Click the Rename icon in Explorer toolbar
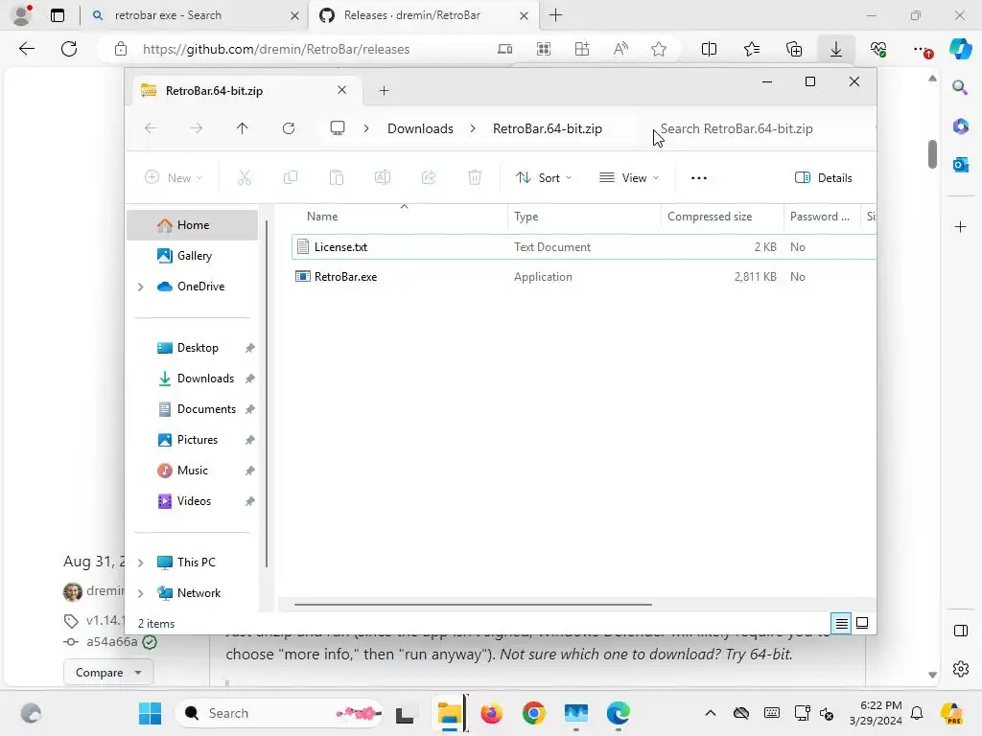 coord(383,177)
